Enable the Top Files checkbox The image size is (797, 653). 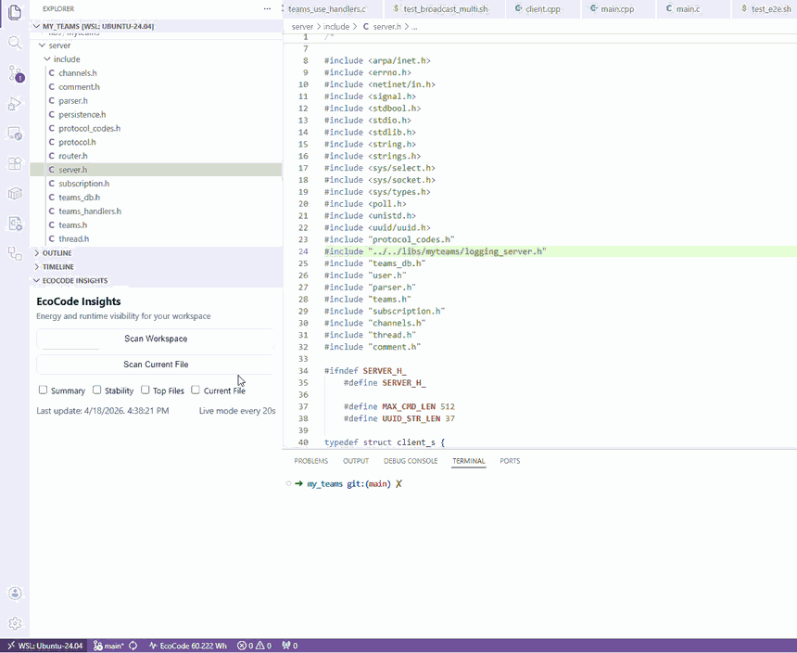point(145,391)
